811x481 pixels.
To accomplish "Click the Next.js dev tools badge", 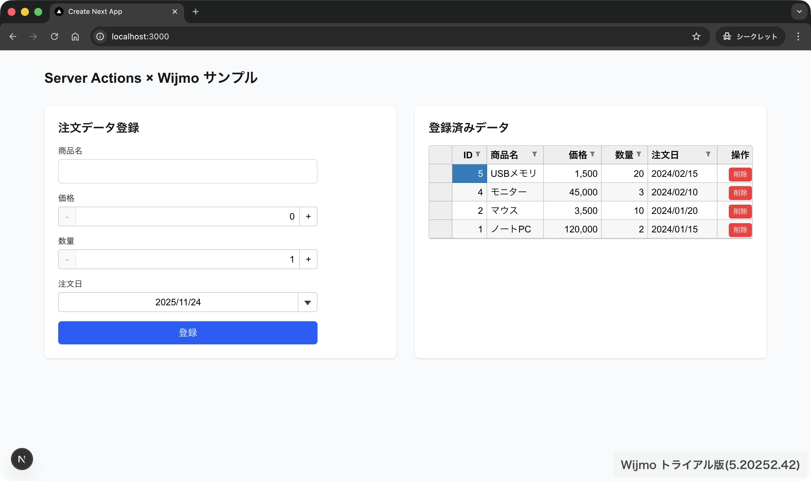I will (x=22, y=459).
